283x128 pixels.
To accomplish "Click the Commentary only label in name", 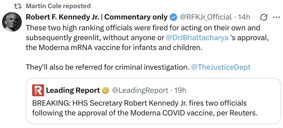I will pyautogui.click(x=136, y=17).
